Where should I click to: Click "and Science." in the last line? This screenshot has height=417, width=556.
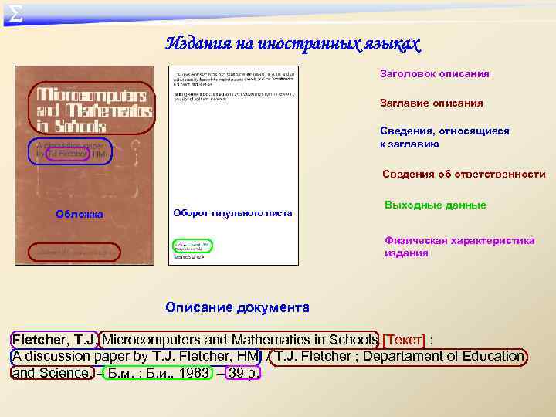(53, 373)
